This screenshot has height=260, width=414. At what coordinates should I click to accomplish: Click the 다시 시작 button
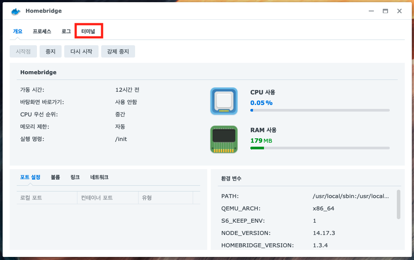81,51
